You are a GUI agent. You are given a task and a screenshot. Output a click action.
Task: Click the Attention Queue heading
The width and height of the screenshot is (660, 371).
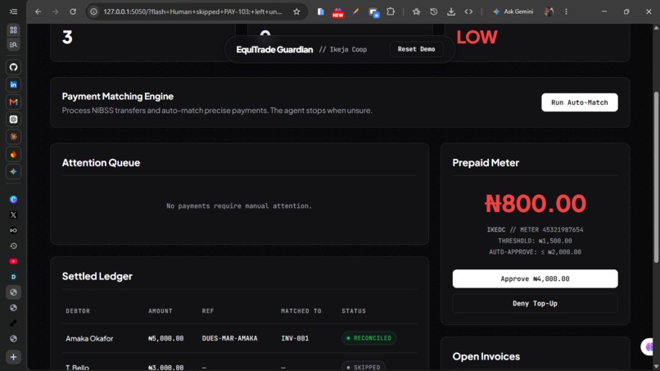coord(101,162)
